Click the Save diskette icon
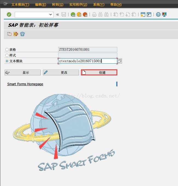178x186 pixels. (x=64, y=14)
